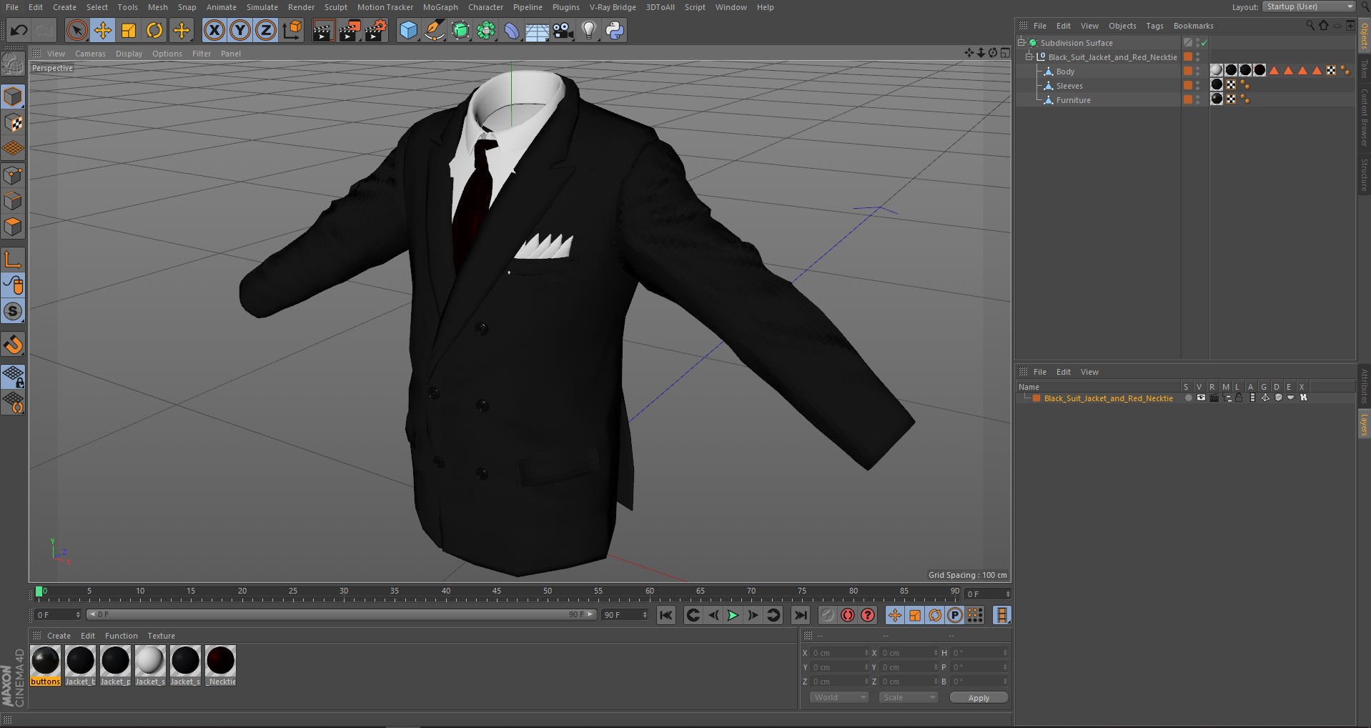Viewport: 1371px width, 728px height.
Task: Open the World coordinate dropdown
Action: point(839,697)
